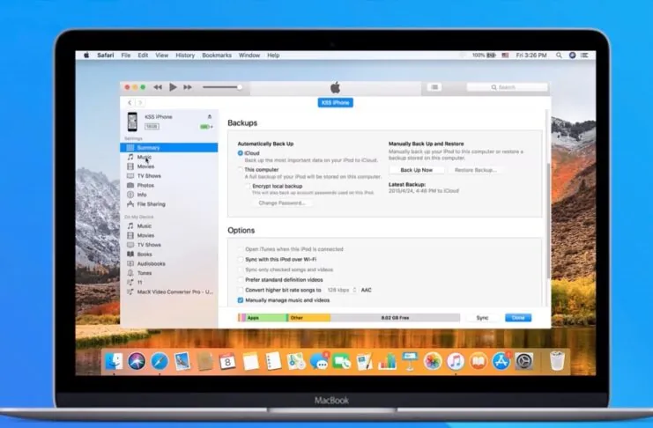Open Spotlight search in menu bar
The width and height of the screenshot is (653, 428).
[559, 55]
